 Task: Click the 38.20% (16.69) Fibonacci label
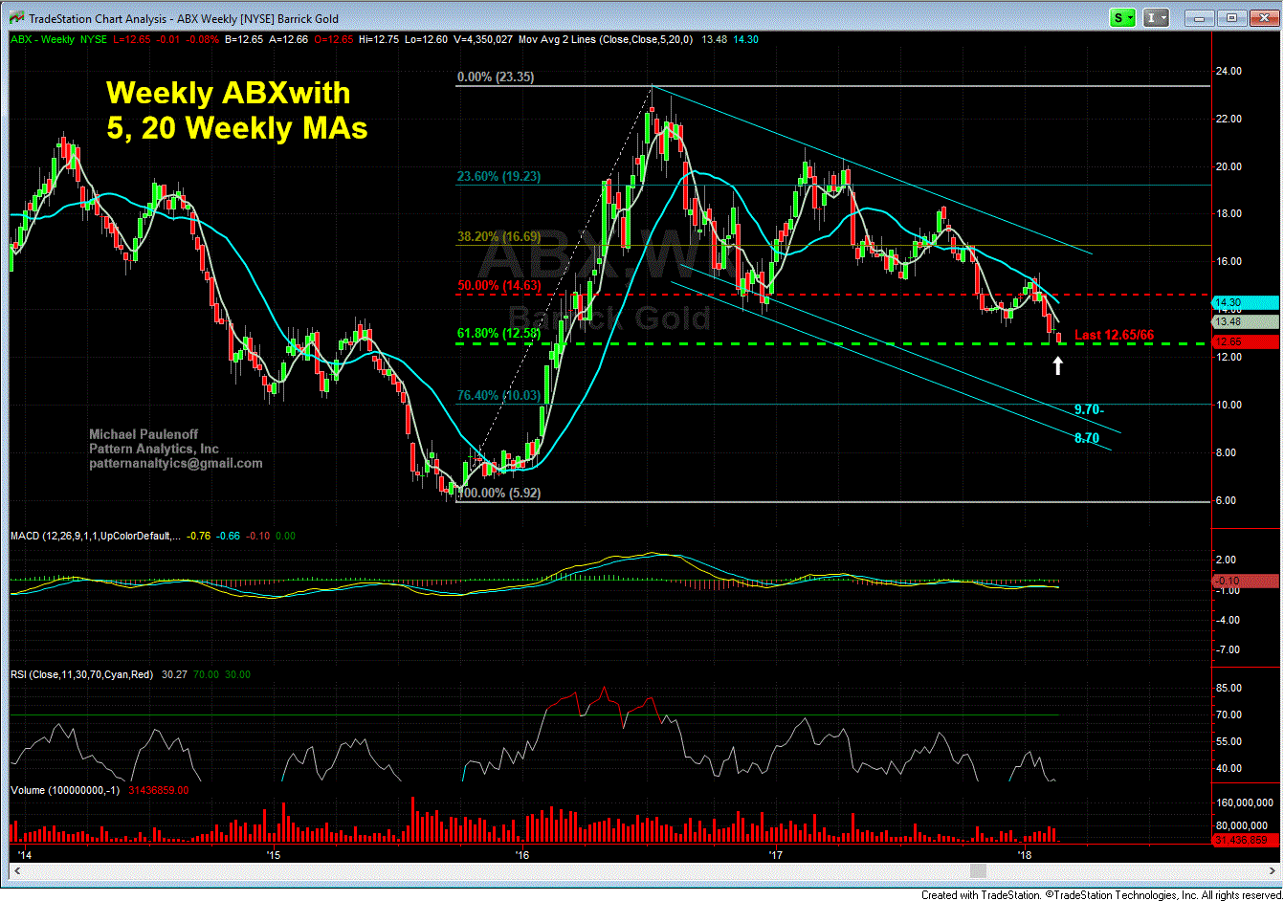[x=498, y=235]
